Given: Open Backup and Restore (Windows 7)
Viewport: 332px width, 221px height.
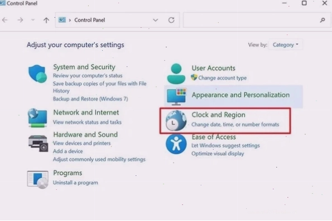Looking at the screenshot, I should [90, 99].
